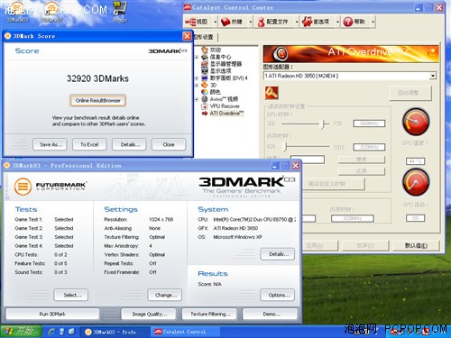
Task: Open the Texture Filtering tool
Action: 209,314
